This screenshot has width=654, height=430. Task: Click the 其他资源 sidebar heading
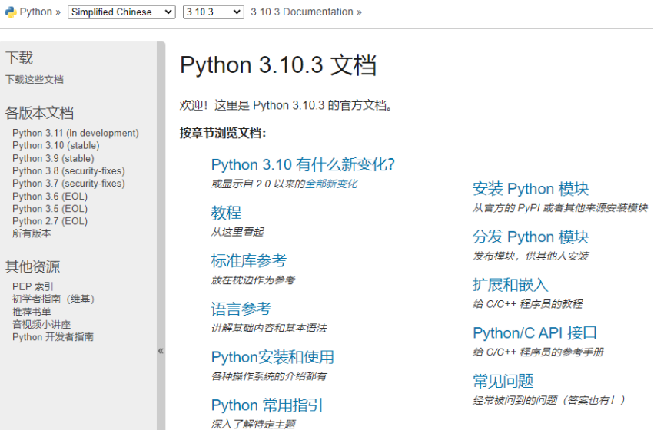pyautogui.click(x=32, y=266)
